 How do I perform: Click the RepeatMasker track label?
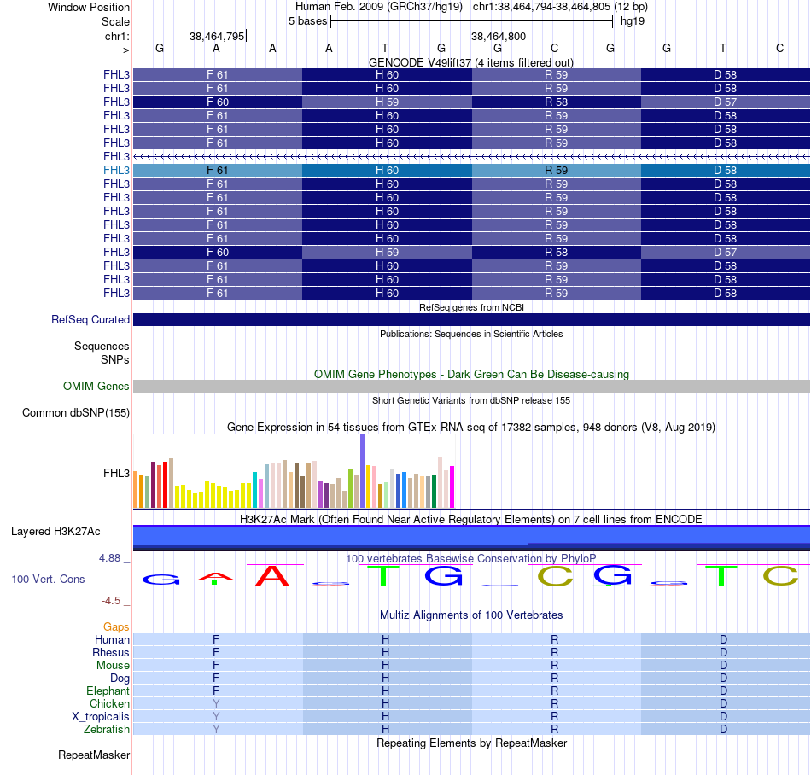94,755
